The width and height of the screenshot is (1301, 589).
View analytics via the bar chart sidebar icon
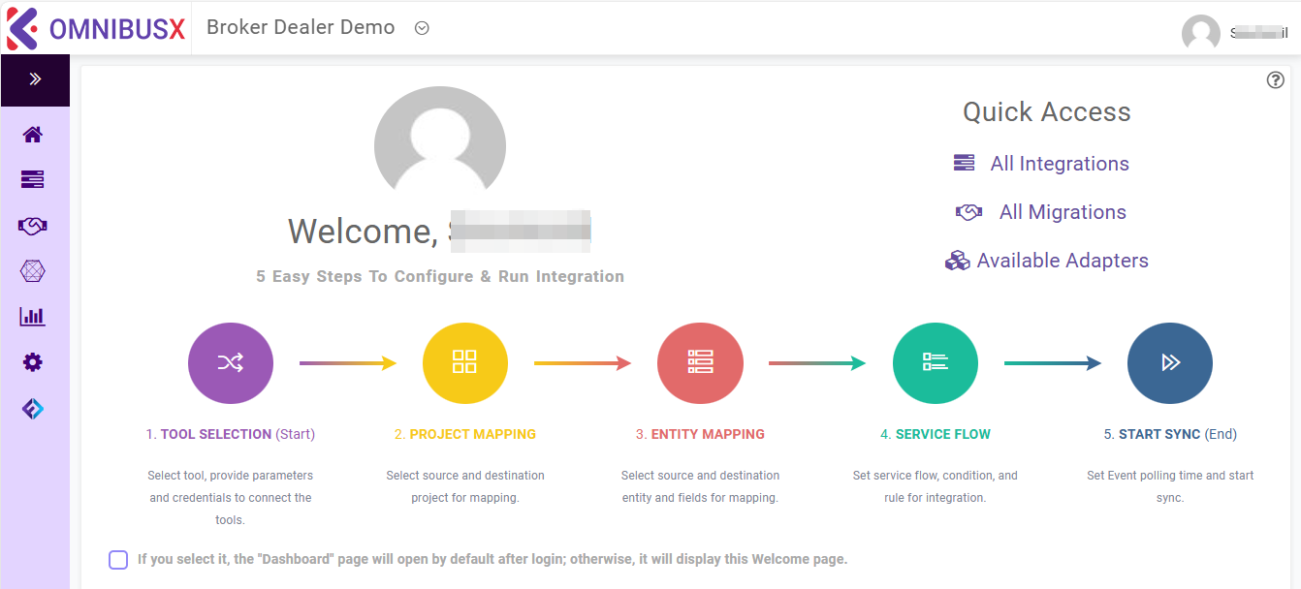(32, 316)
